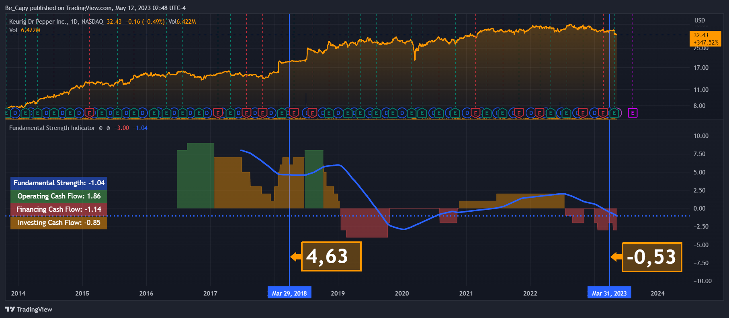Open the TradingView logo link

pos(29,309)
